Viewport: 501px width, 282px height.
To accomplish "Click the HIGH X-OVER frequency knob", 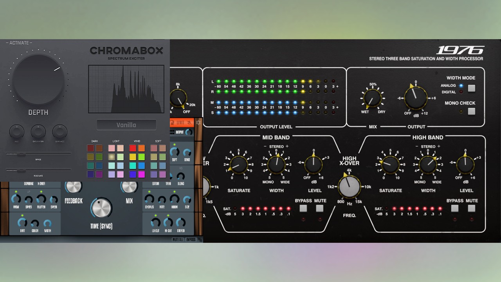I will tap(350, 187).
